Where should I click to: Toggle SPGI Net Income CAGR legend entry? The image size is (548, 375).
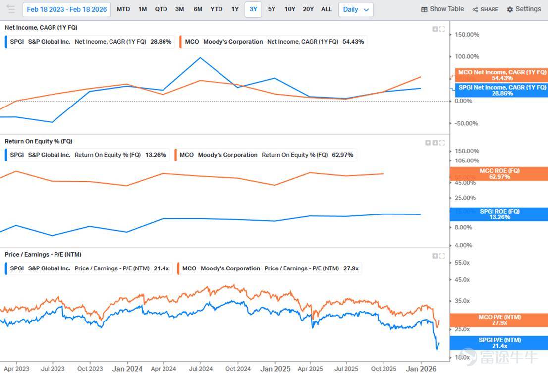90,42
